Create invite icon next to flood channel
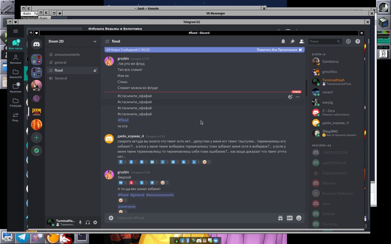The image size is (391, 244). coord(95,70)
